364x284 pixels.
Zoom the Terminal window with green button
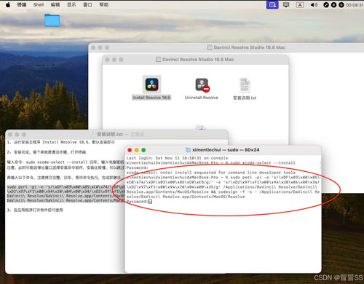(x=143, y=150)
